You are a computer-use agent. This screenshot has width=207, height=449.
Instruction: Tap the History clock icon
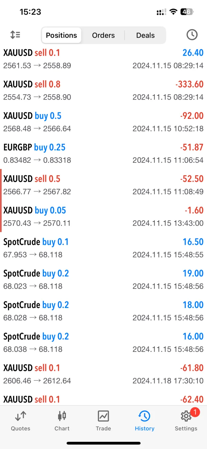(144, 416)
